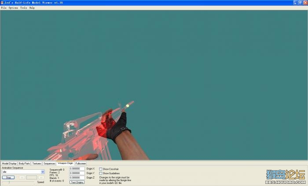This screenshot has height=186, width=308.
Task: Click the 'FPS: 16' info text
Action: [54, 175]
